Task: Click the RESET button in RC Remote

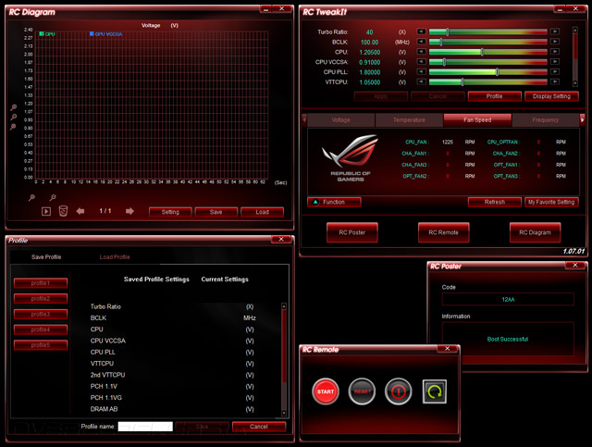Action: pyautogui.click(x=362, y=391)
